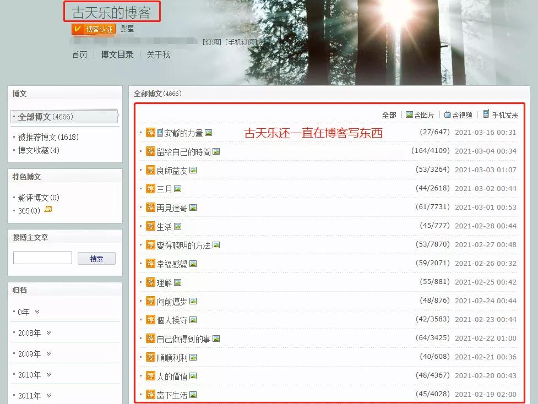Click the 手机订阅 mobile subscribe link

click(241, 42)
